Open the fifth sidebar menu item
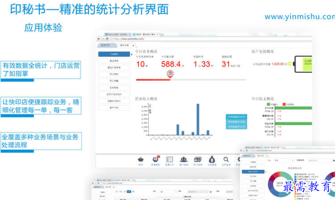This screenshot has height=200, width=335. 114,81
